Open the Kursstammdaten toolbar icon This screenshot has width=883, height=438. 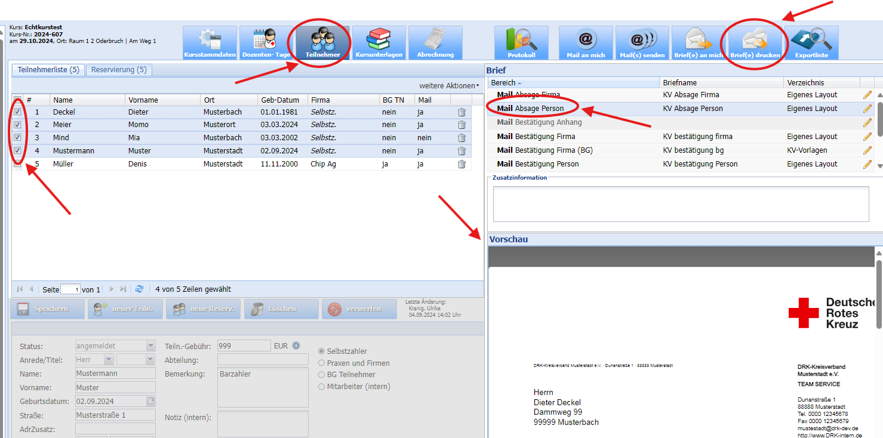pyautogui.click(x=210, y=42)
